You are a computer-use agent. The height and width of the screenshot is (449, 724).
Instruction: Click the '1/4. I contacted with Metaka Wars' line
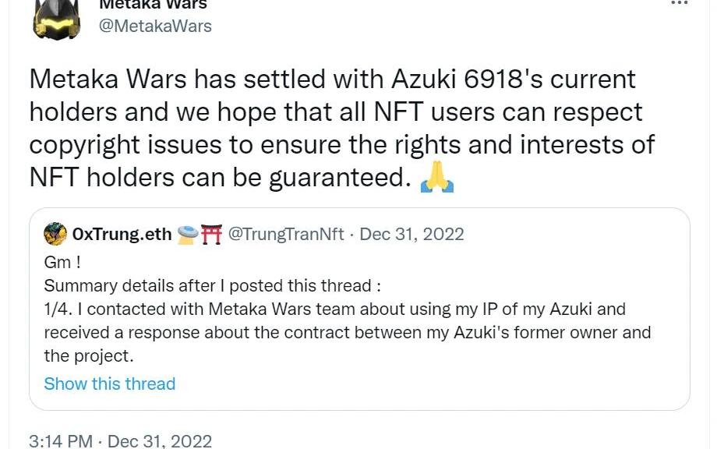(x=335, y=309)
